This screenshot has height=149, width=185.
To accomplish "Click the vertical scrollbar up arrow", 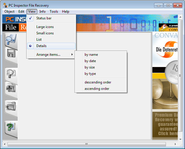I will 180,17.
